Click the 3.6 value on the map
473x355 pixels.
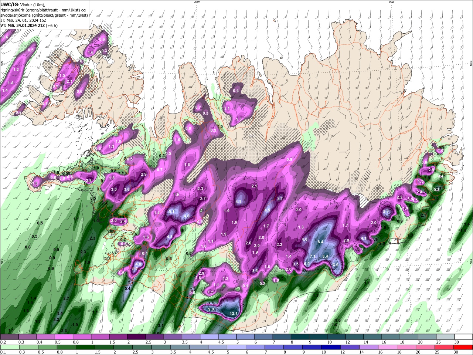click(127, 189)
